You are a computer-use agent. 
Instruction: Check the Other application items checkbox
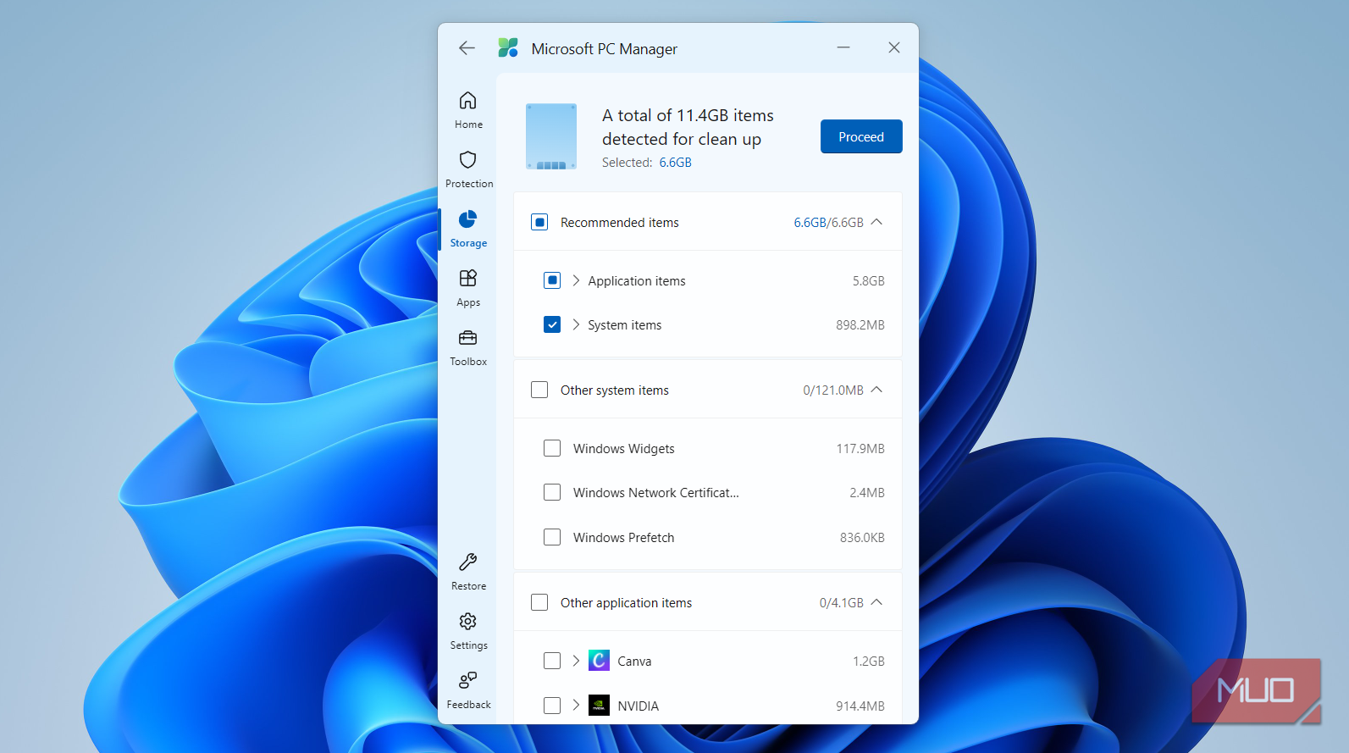pyautogui.click(x=539, y=602)
